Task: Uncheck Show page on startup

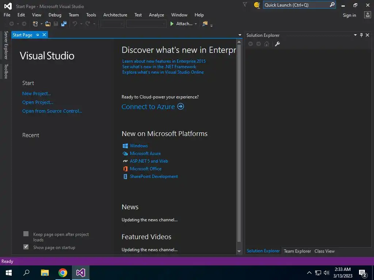Action: [26, 247]
